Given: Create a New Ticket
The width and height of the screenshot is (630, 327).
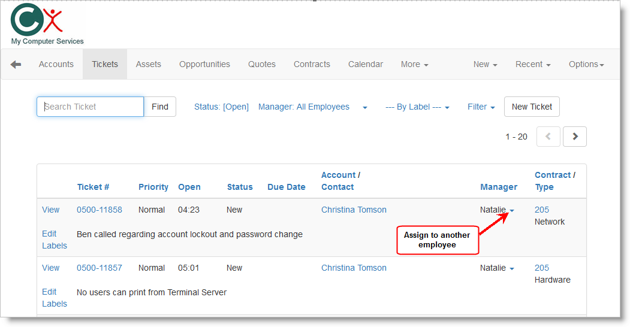Looking at the screenshot, I should (x=532, y=107).
